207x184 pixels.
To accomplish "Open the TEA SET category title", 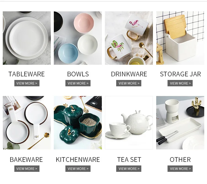I will coord(129,159).
